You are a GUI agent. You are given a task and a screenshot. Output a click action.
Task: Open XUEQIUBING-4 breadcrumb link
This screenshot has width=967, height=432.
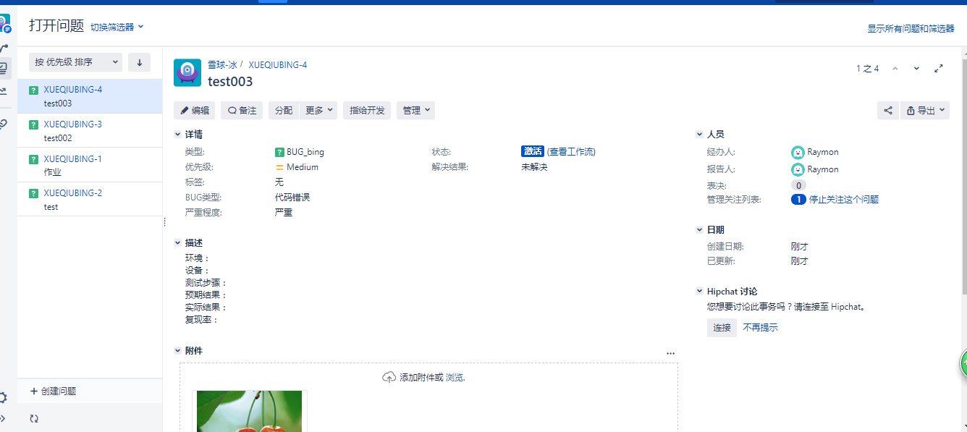277,65
